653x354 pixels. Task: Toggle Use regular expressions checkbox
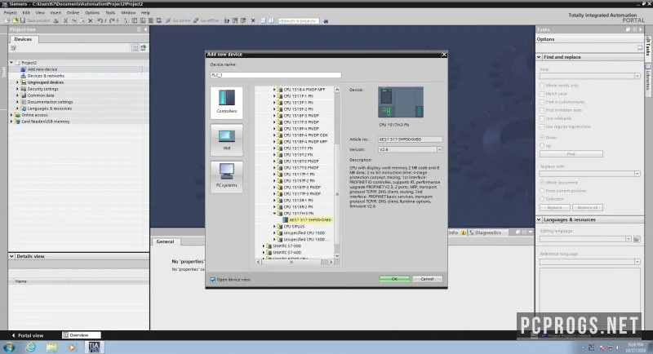click(542, 126)
